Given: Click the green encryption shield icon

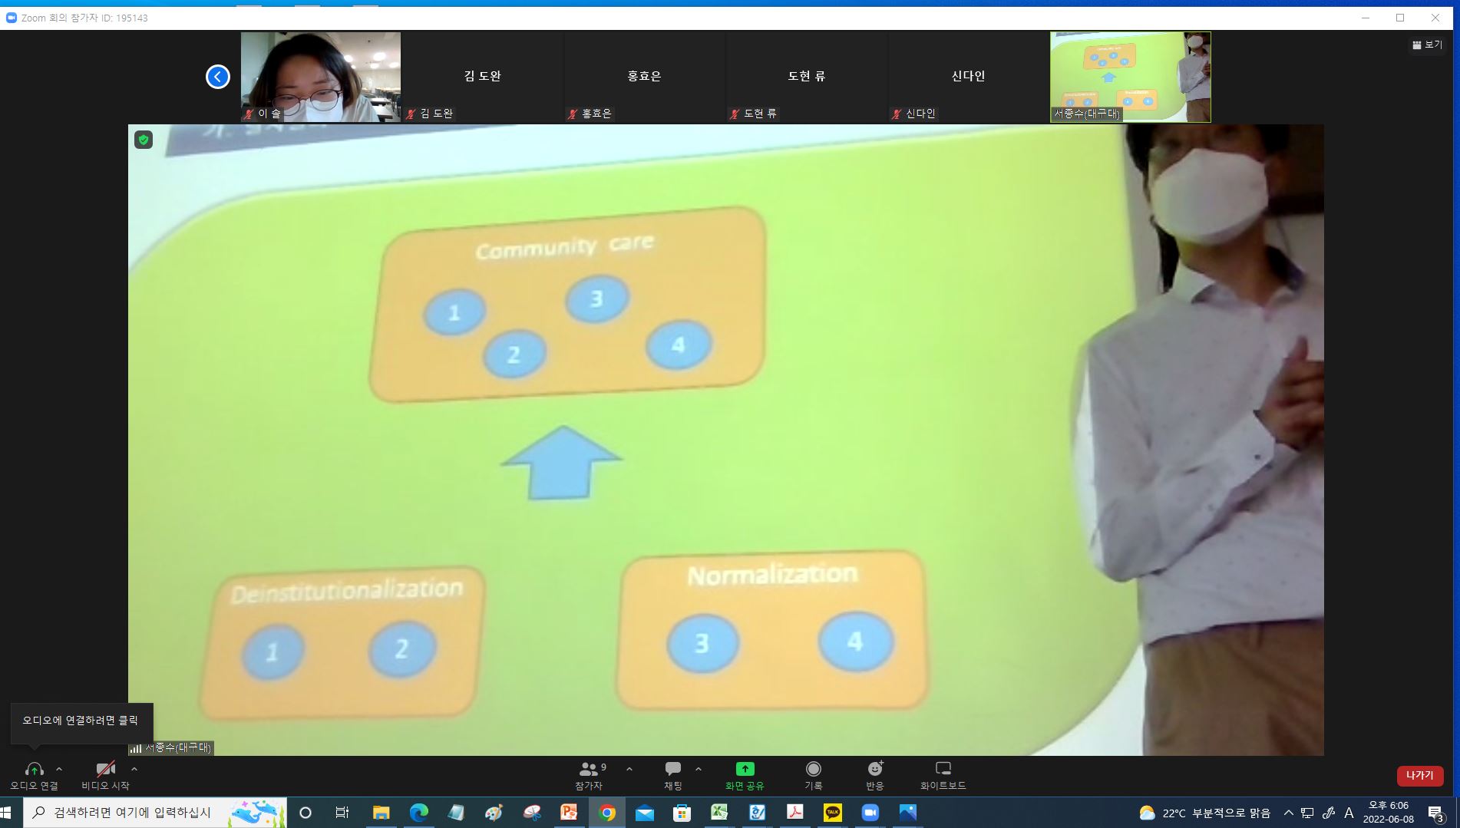Looking at the screenshot, I should point(144,140).
